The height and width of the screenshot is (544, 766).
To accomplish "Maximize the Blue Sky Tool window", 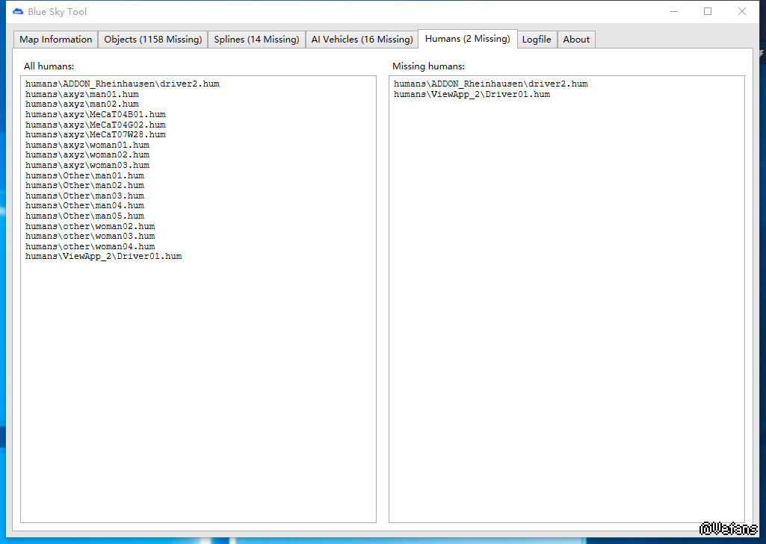I will click(708, 12).
